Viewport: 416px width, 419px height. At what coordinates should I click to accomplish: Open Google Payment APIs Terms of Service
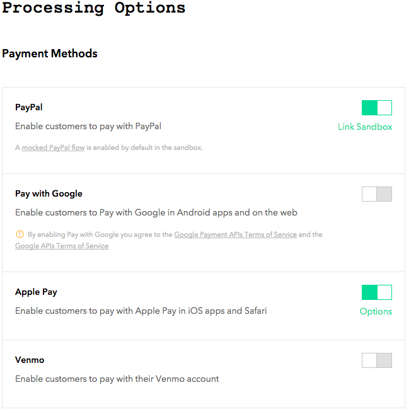click(x=235, y=234)
